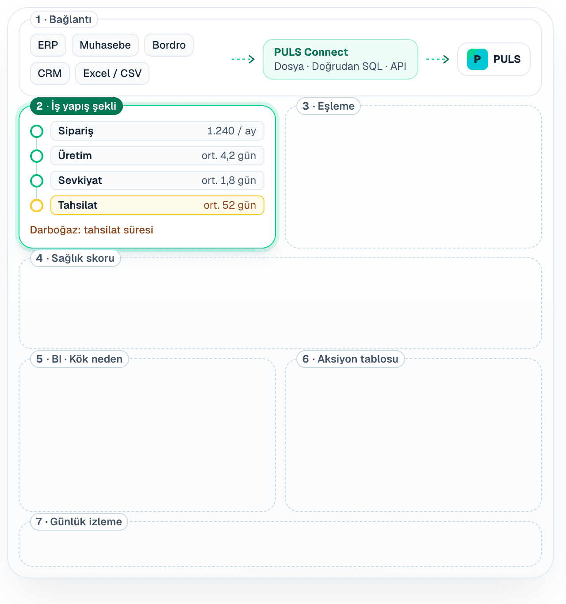This screenshot has height=604, width=566.
Task: Choose the Muhasebe source chip
Action: click(105, 45)
